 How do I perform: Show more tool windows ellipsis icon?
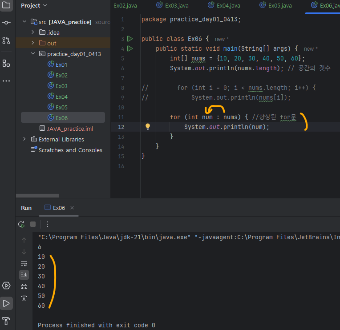(x=6, y=81)
